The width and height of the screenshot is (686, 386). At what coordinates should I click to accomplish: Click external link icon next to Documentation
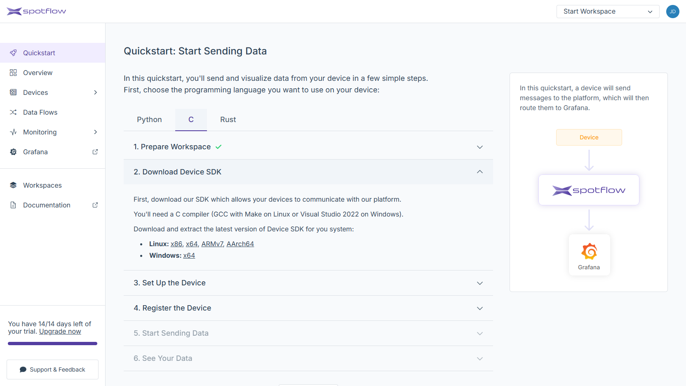(x=95, y=205)
